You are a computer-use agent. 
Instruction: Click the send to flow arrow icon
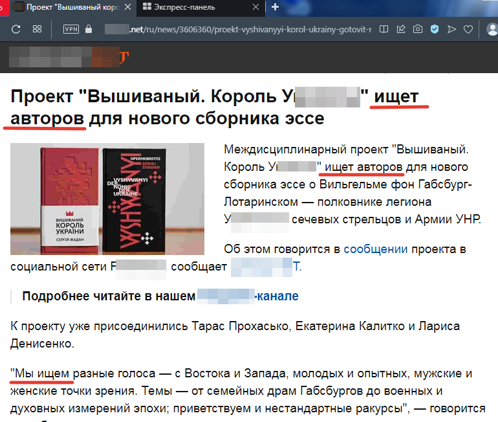tap(451, 30)
